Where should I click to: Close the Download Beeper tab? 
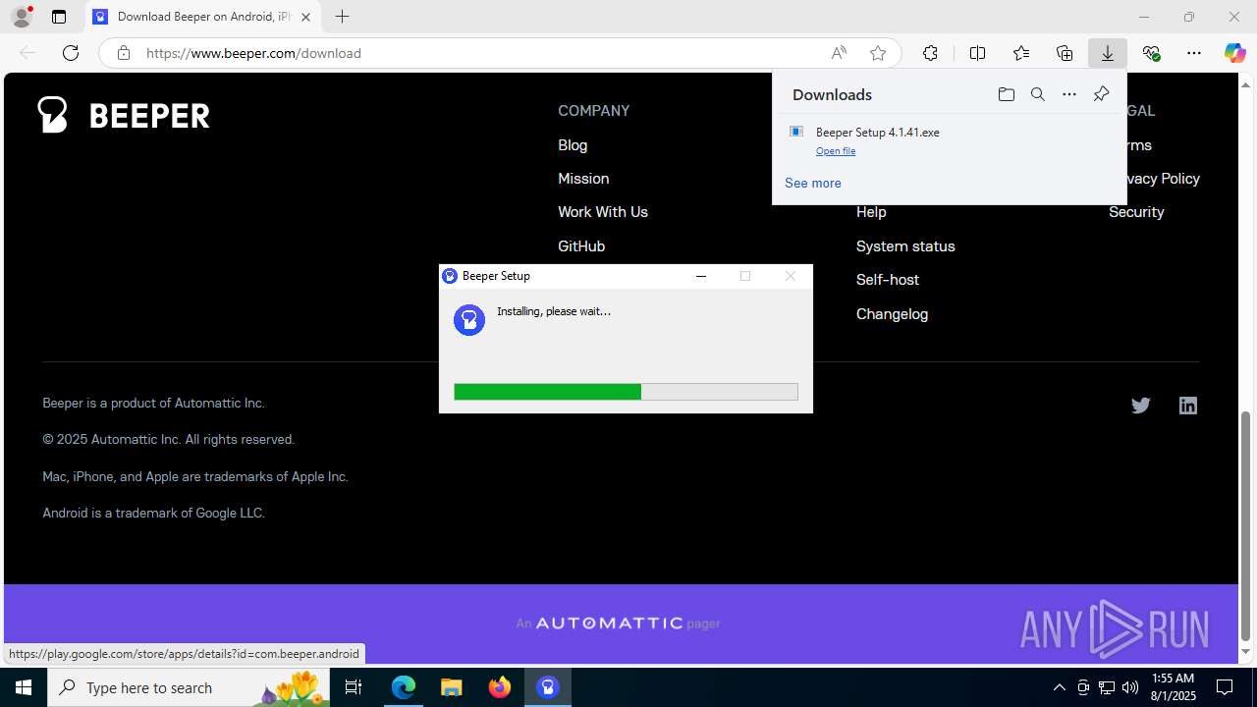tap(305, 17)
